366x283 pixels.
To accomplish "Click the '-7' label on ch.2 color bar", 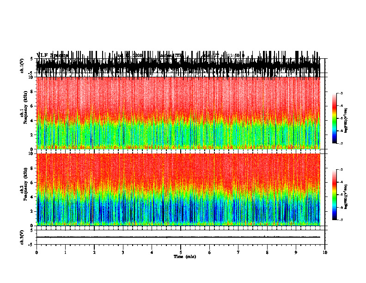I will coord(341,220).
